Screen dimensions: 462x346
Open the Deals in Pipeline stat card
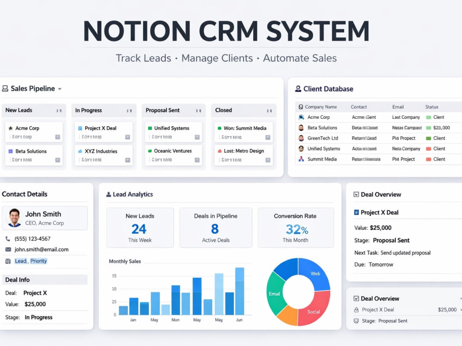[x=216, y=228]
